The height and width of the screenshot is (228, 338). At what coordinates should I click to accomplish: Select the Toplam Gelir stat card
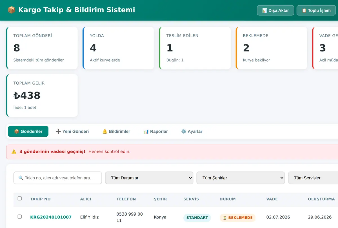[42, 96]
